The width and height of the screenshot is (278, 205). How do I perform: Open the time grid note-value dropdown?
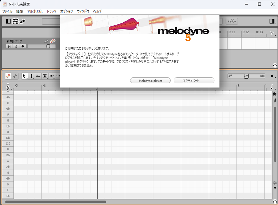[272, 87]
